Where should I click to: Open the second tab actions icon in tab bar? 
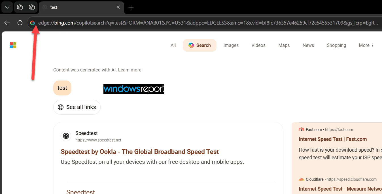[32, 7]
